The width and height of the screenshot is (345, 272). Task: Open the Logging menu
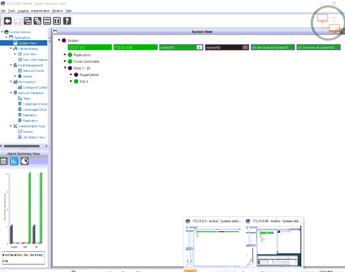point(23,11)
